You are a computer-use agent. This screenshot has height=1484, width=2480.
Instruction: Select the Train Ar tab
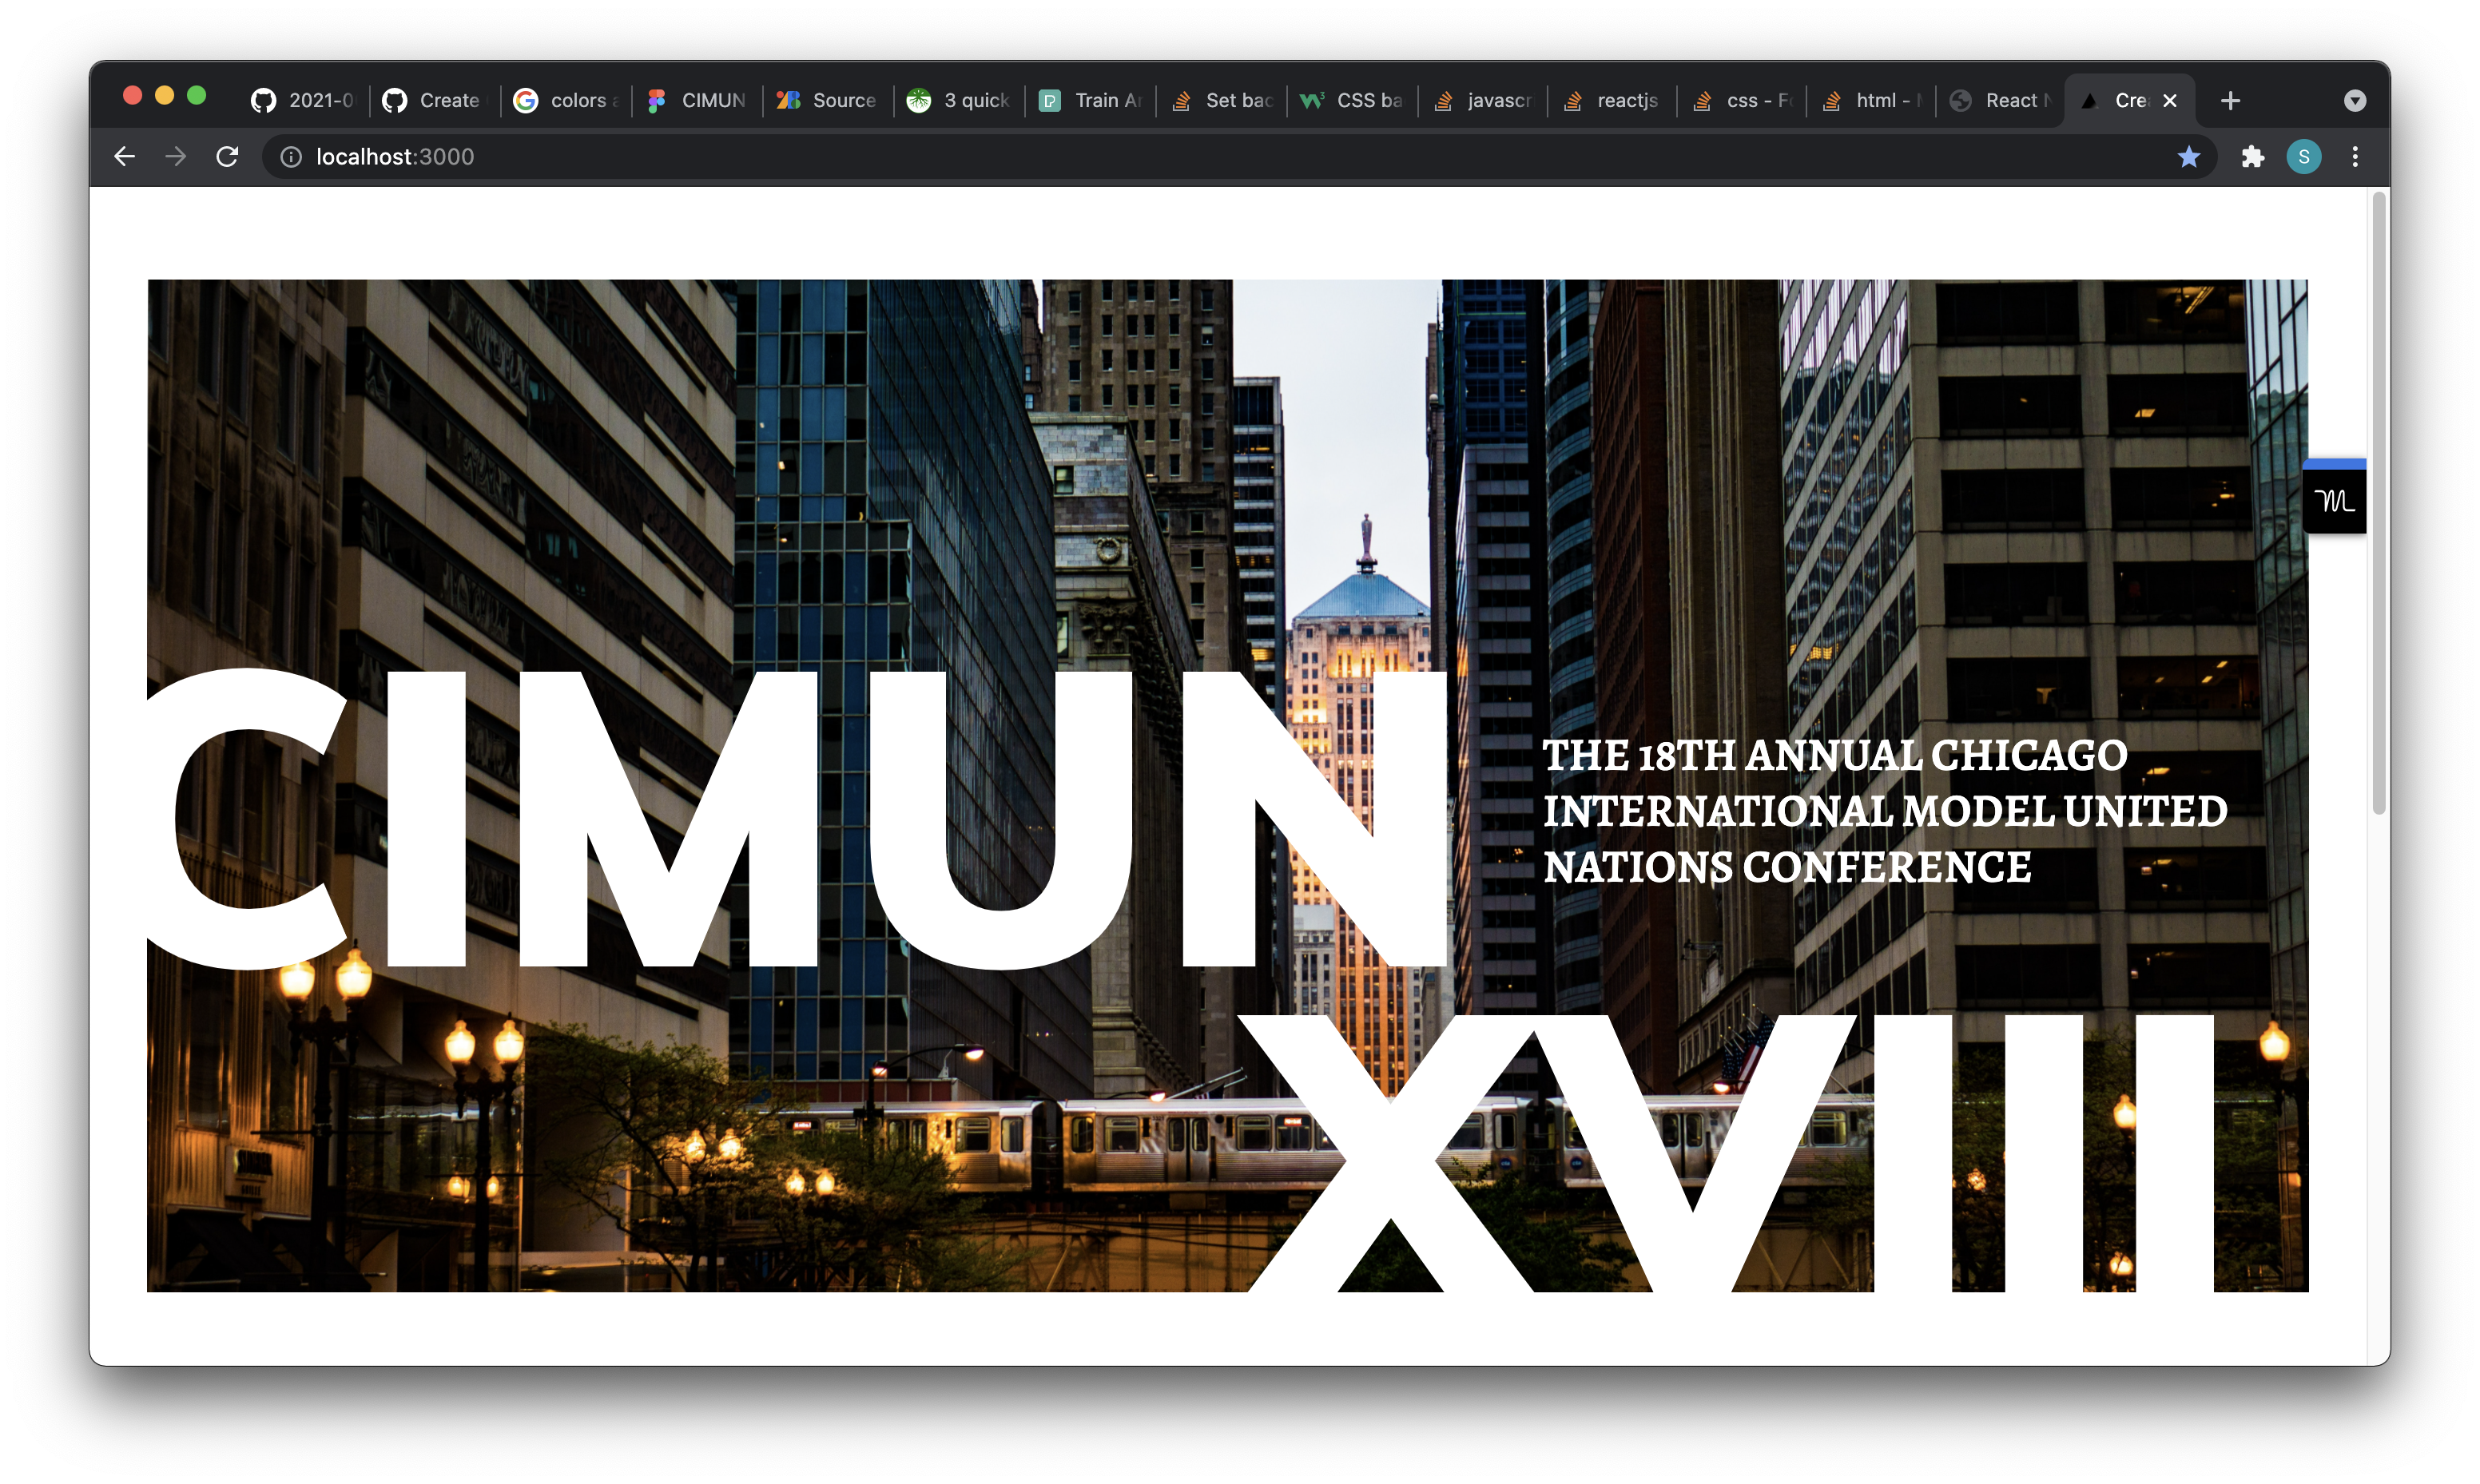pos(1091,101)
